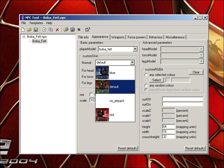This screenshot has width=224, height=168.
Task: Select the 'any selected colour' radio button
Action: (146, 75)
